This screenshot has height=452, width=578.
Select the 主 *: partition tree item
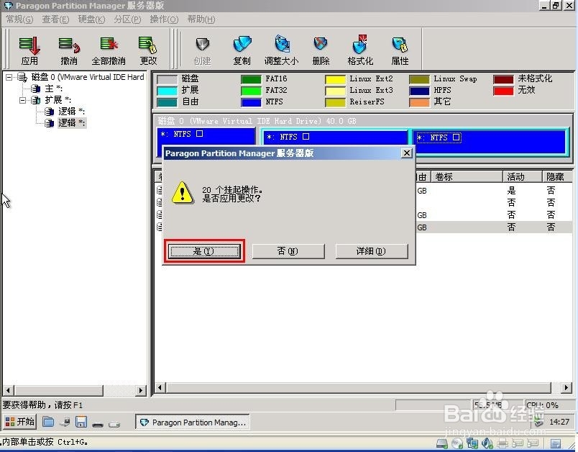tap(47, 89)
